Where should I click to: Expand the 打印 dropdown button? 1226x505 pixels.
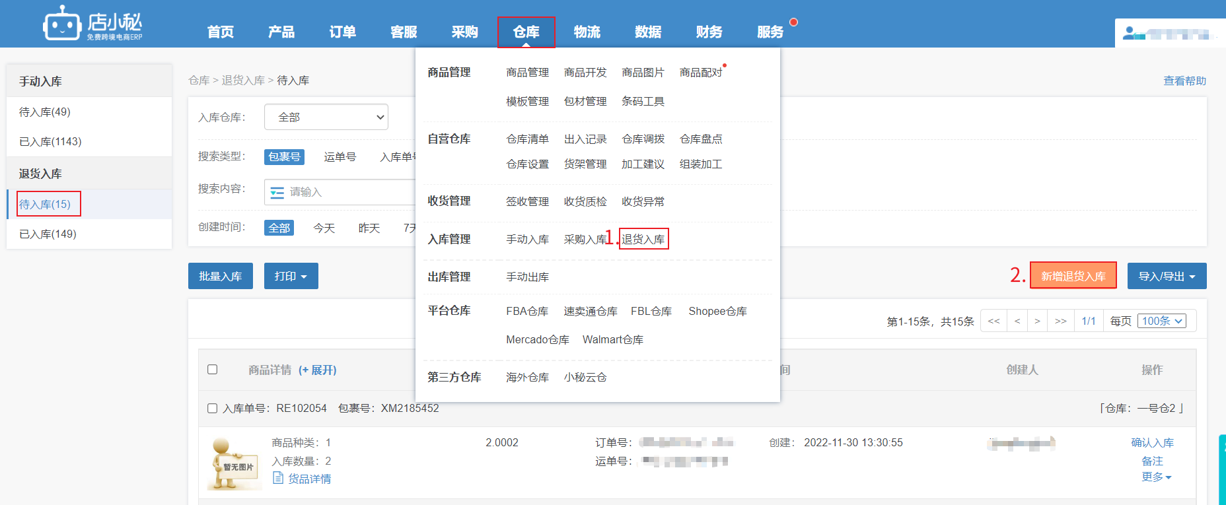291,276
